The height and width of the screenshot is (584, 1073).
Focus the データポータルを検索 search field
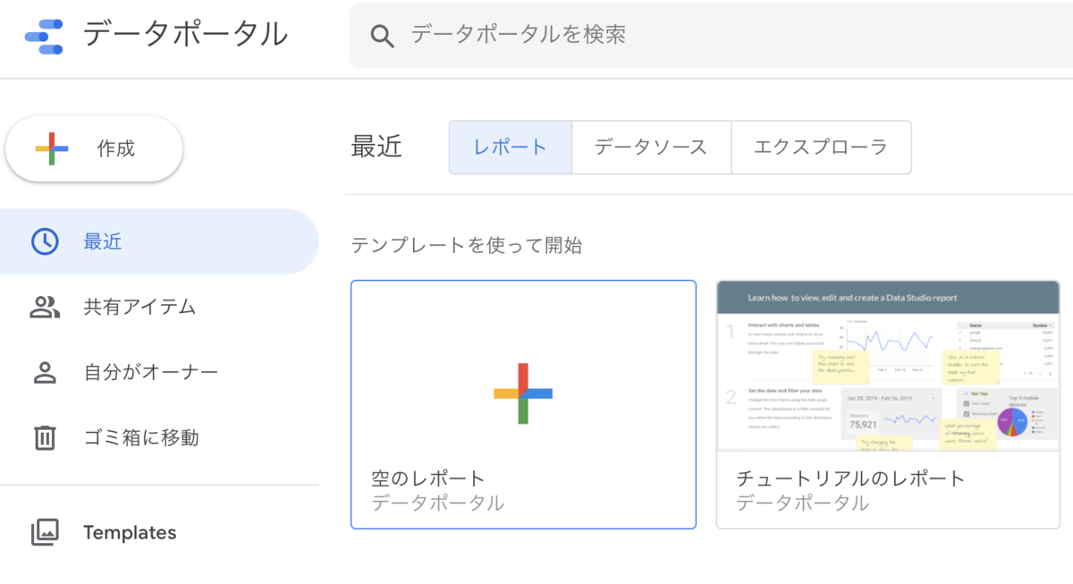[x=711, y=36]
